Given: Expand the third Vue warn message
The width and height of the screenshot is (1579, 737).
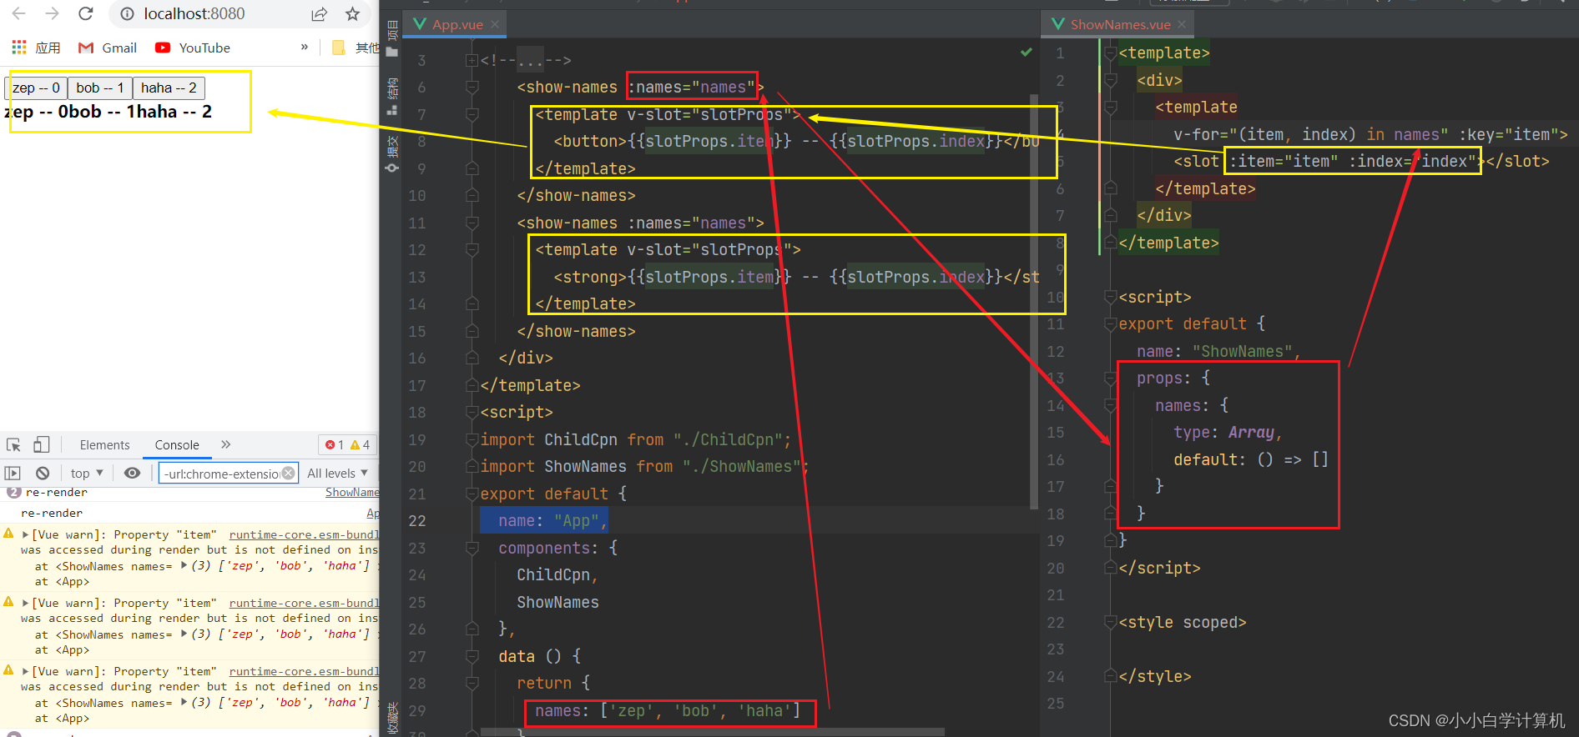Looking at the screenshot, I should 25,671.
